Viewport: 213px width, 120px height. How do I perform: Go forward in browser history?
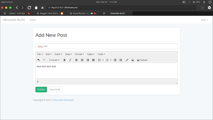click(22, 8)
